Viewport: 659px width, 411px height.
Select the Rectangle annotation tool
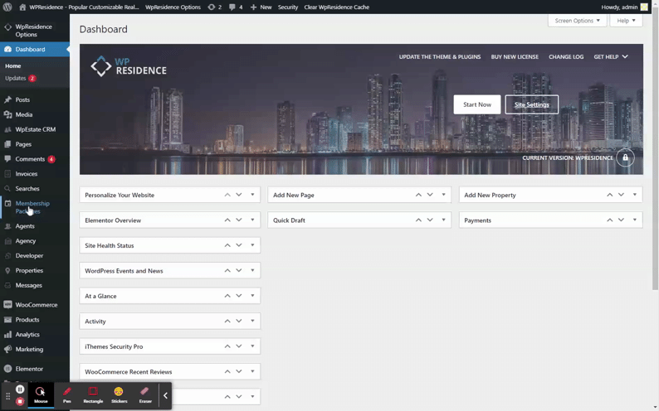coord(93,394)
